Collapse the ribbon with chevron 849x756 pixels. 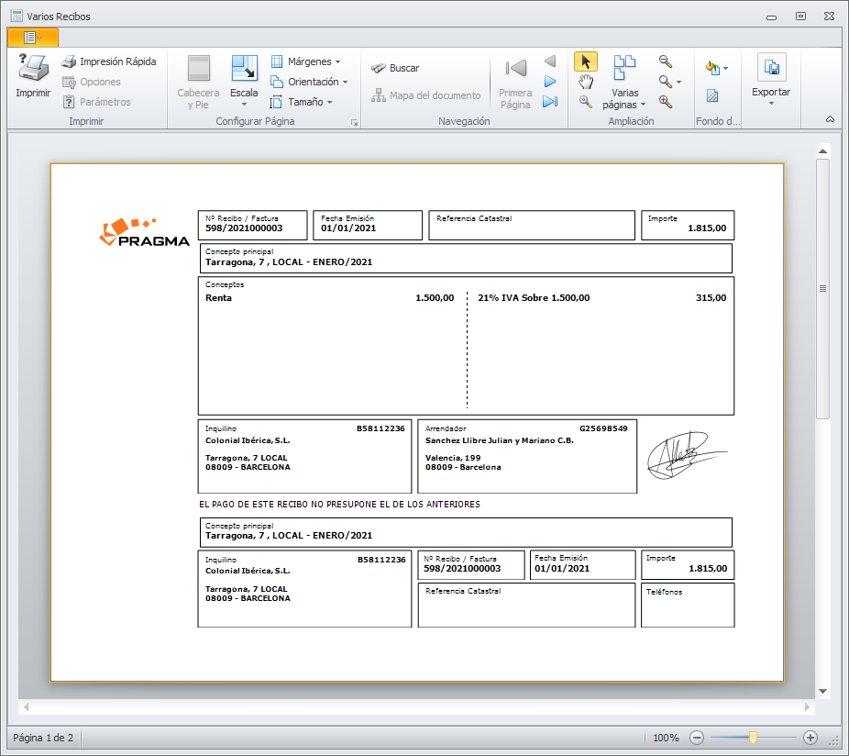pyautogui.click(x=830, y=119)
